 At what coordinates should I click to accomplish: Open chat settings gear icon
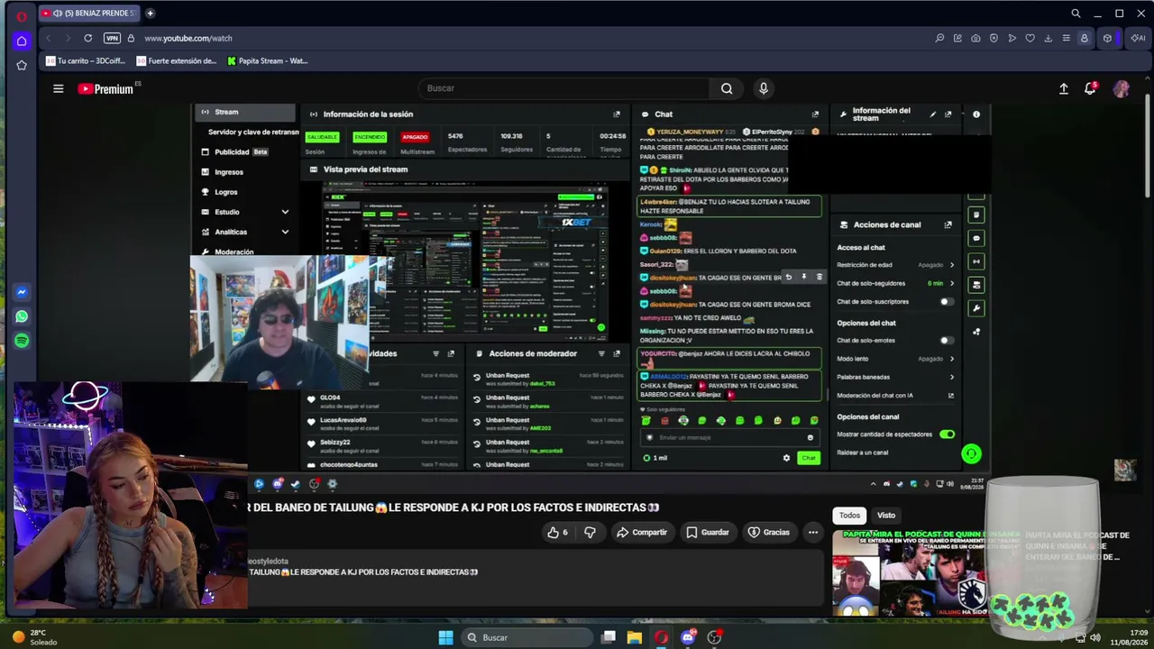pos(786,458)
